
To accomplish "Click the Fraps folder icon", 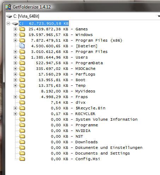I will point(22,97).
